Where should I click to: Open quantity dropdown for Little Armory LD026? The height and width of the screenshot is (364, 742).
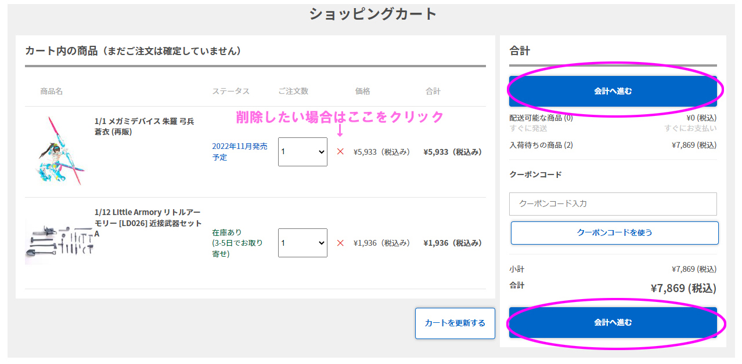302,243
